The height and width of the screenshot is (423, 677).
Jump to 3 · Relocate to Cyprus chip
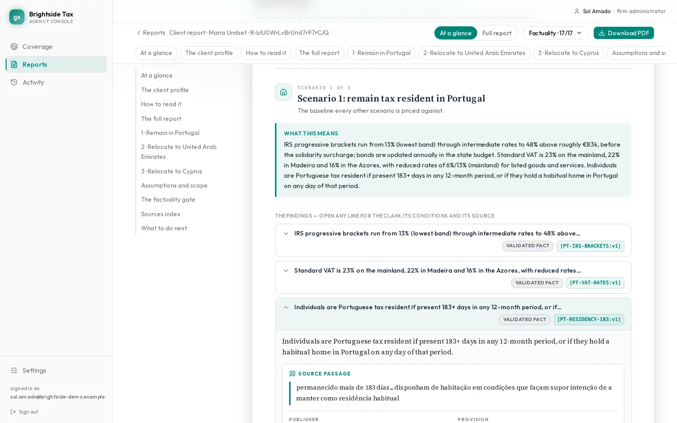[568, 53]
